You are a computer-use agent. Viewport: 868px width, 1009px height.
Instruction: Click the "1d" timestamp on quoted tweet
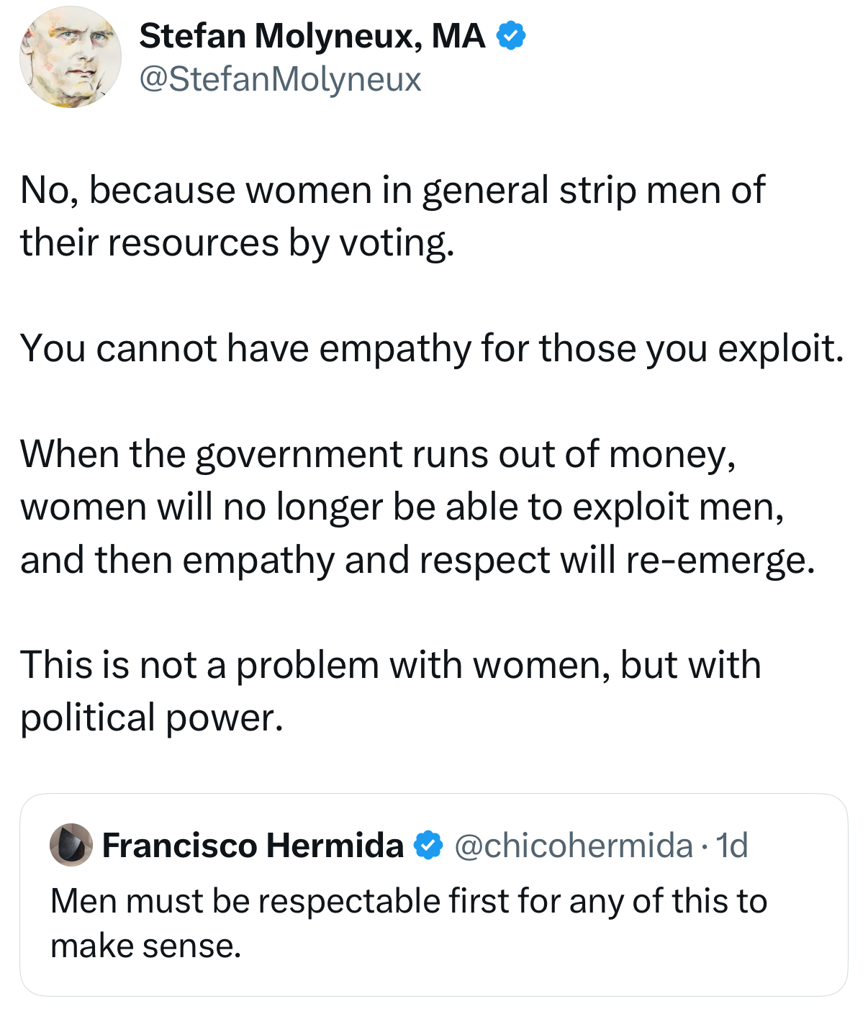coord(733,845)
